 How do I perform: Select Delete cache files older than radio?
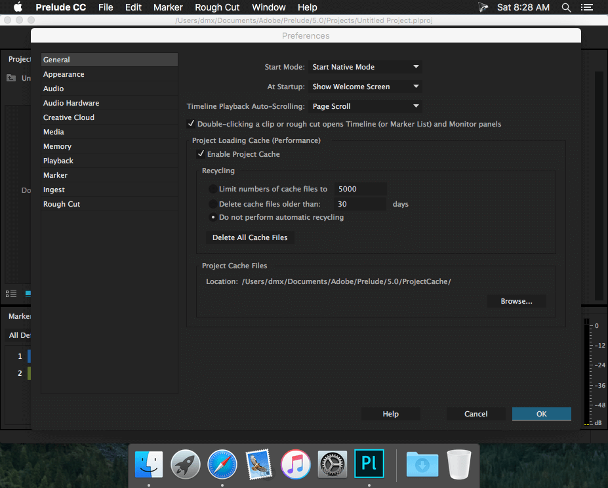tap(213, 204)
